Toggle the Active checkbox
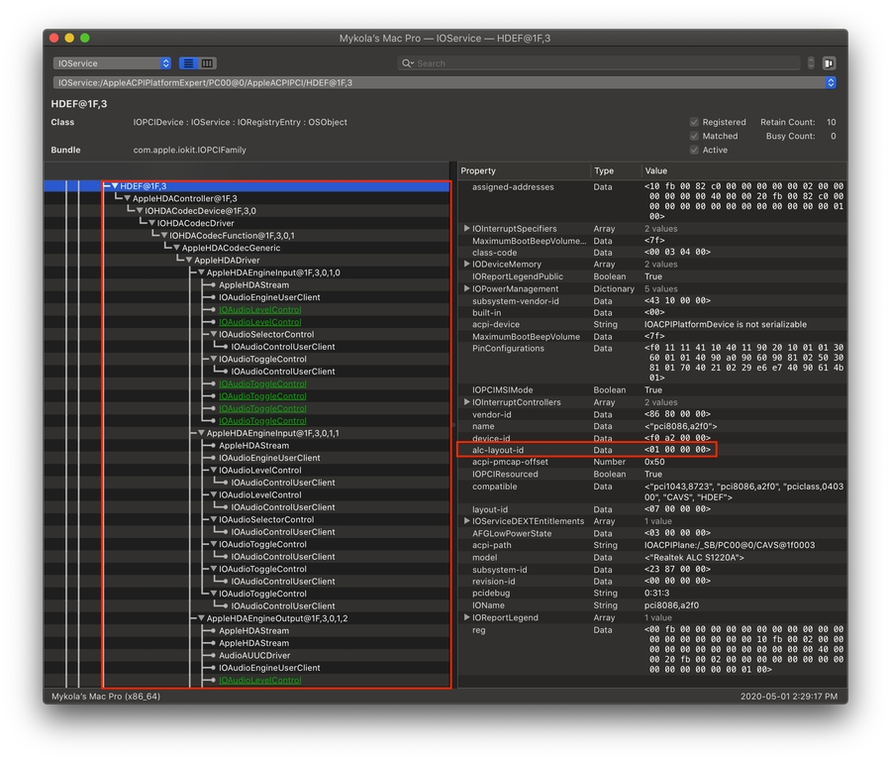 [x=694, y=151]
